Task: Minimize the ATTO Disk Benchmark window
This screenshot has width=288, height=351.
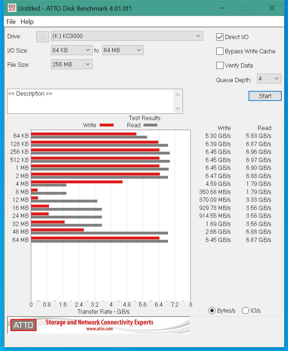Action: coord(222,8)
